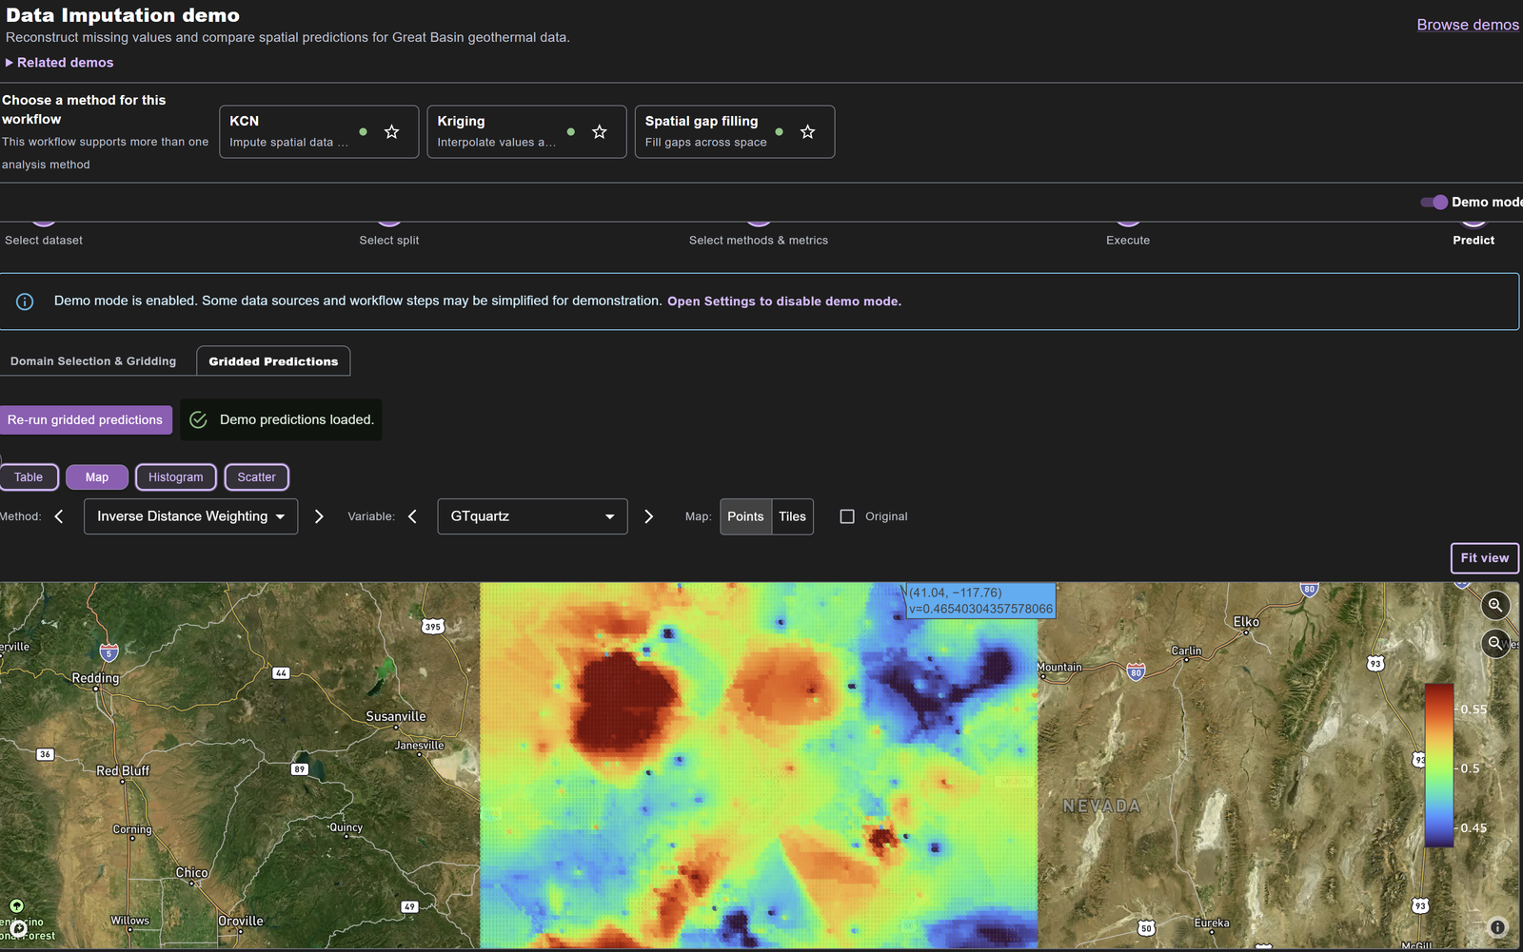This screenshot has width=1523, height=952.
Task: Click the Redding city label on map
Action: [96, 678]
